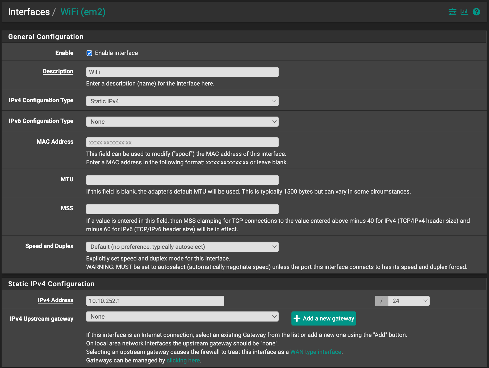The image size is (489, 368).
Task: Open help via the question mark icon
Action: [x=476, y=12]
